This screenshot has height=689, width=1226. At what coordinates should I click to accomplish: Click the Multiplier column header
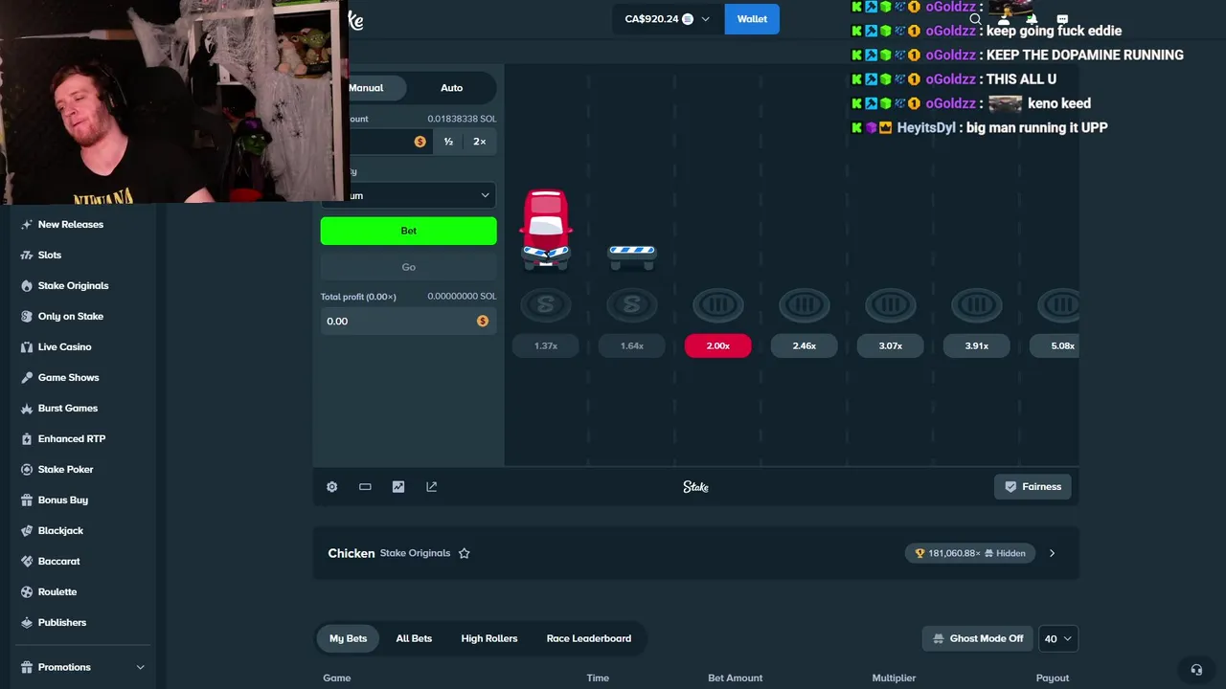click(x=894, y=678)
